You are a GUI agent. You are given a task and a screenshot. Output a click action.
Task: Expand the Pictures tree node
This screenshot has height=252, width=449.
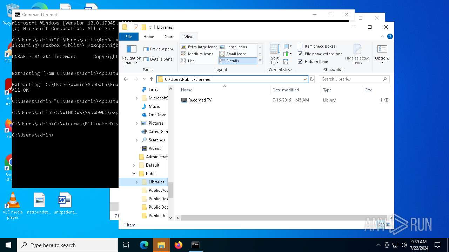click(137, 123)
